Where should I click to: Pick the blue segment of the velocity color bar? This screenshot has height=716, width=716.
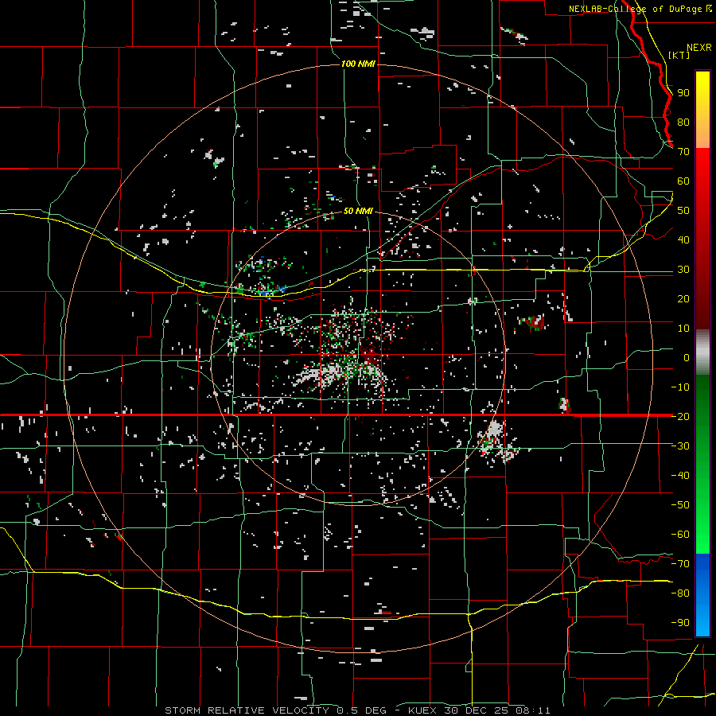coord(702,595)
